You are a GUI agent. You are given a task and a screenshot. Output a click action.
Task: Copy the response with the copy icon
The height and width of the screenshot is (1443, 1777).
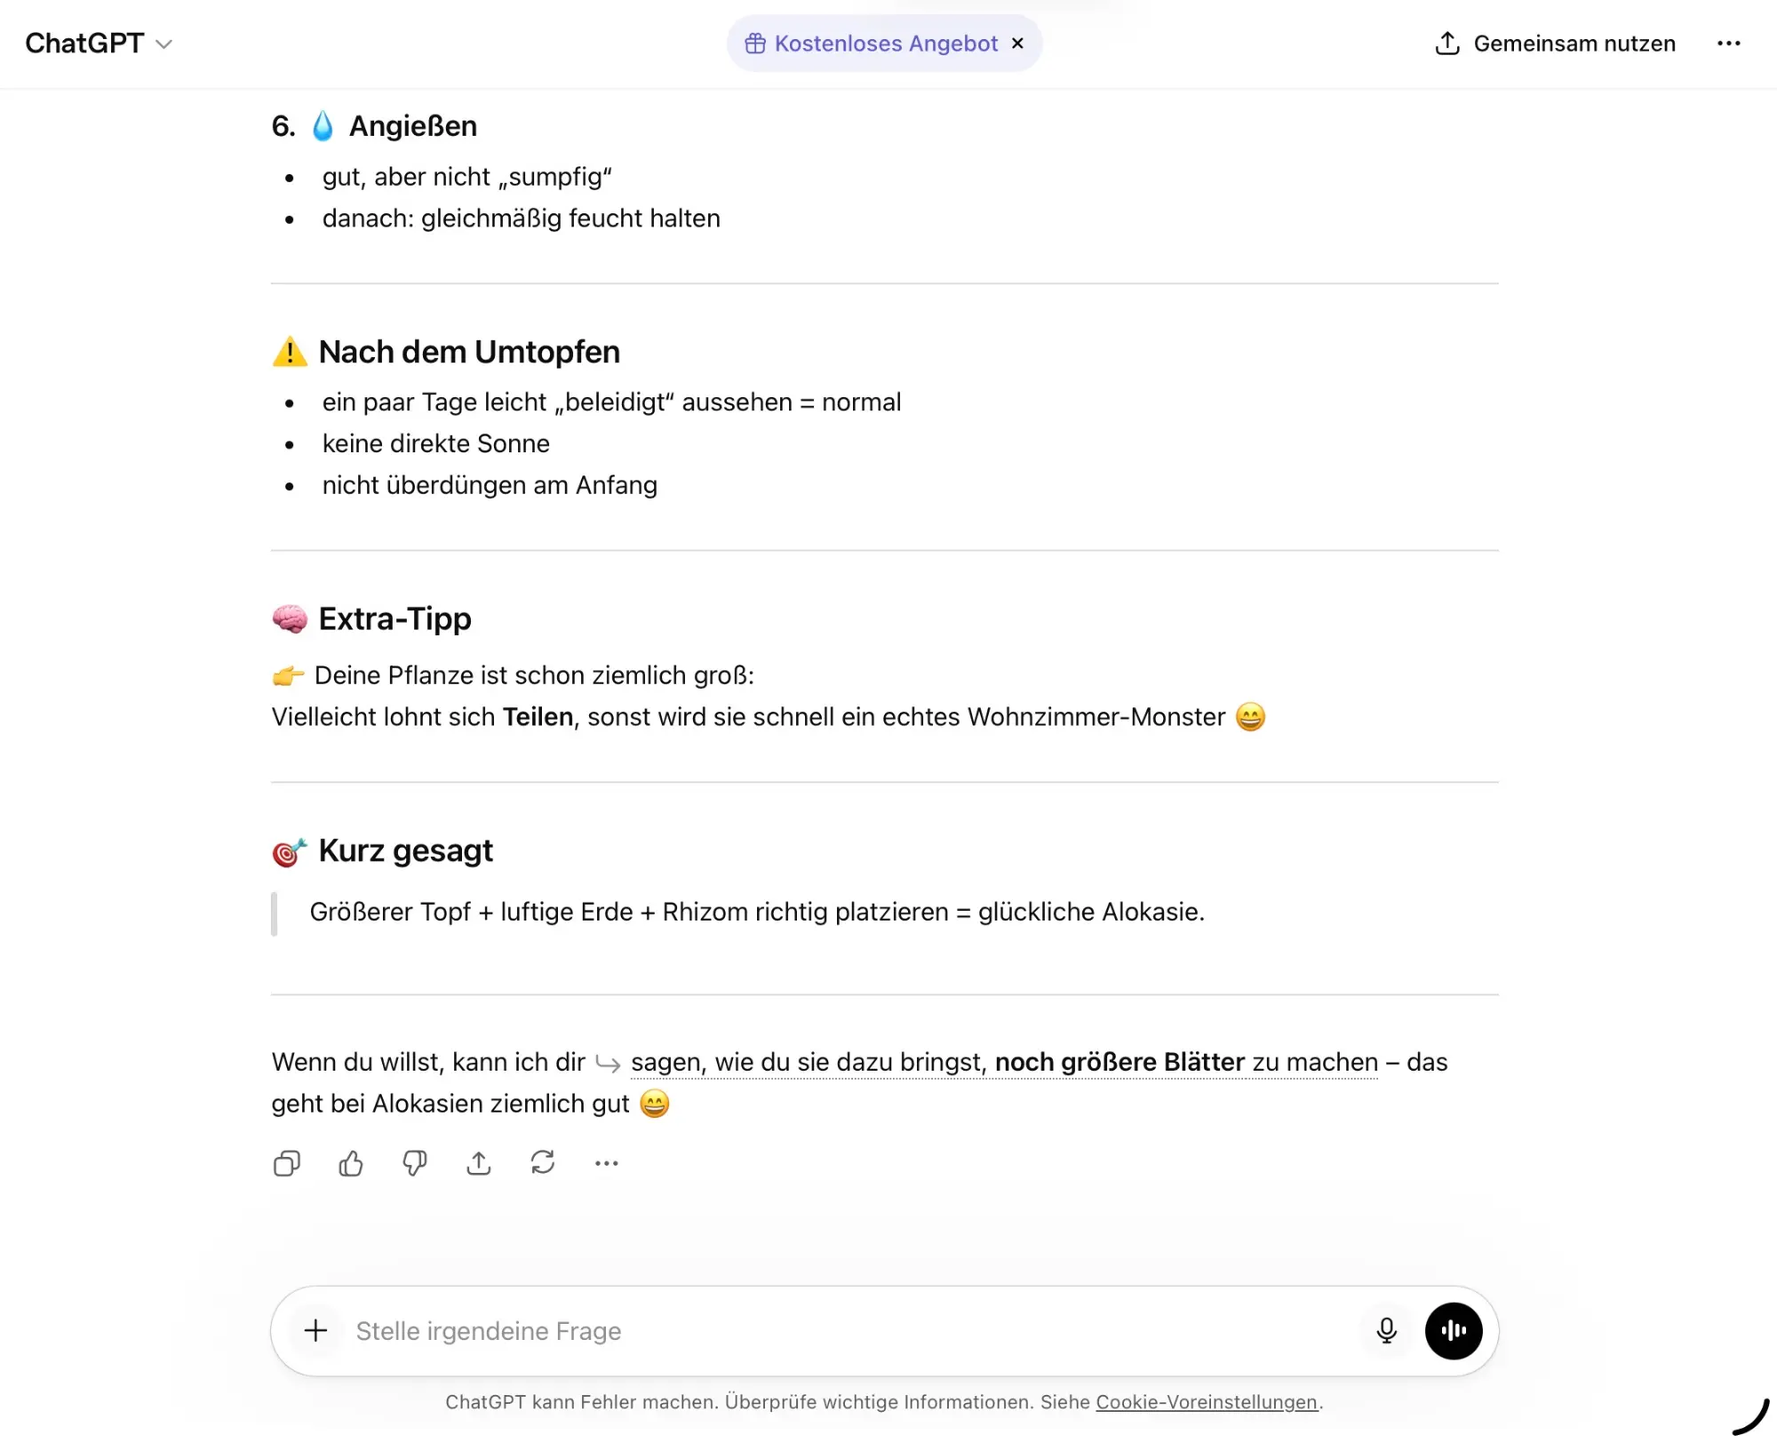[286, 1163]
